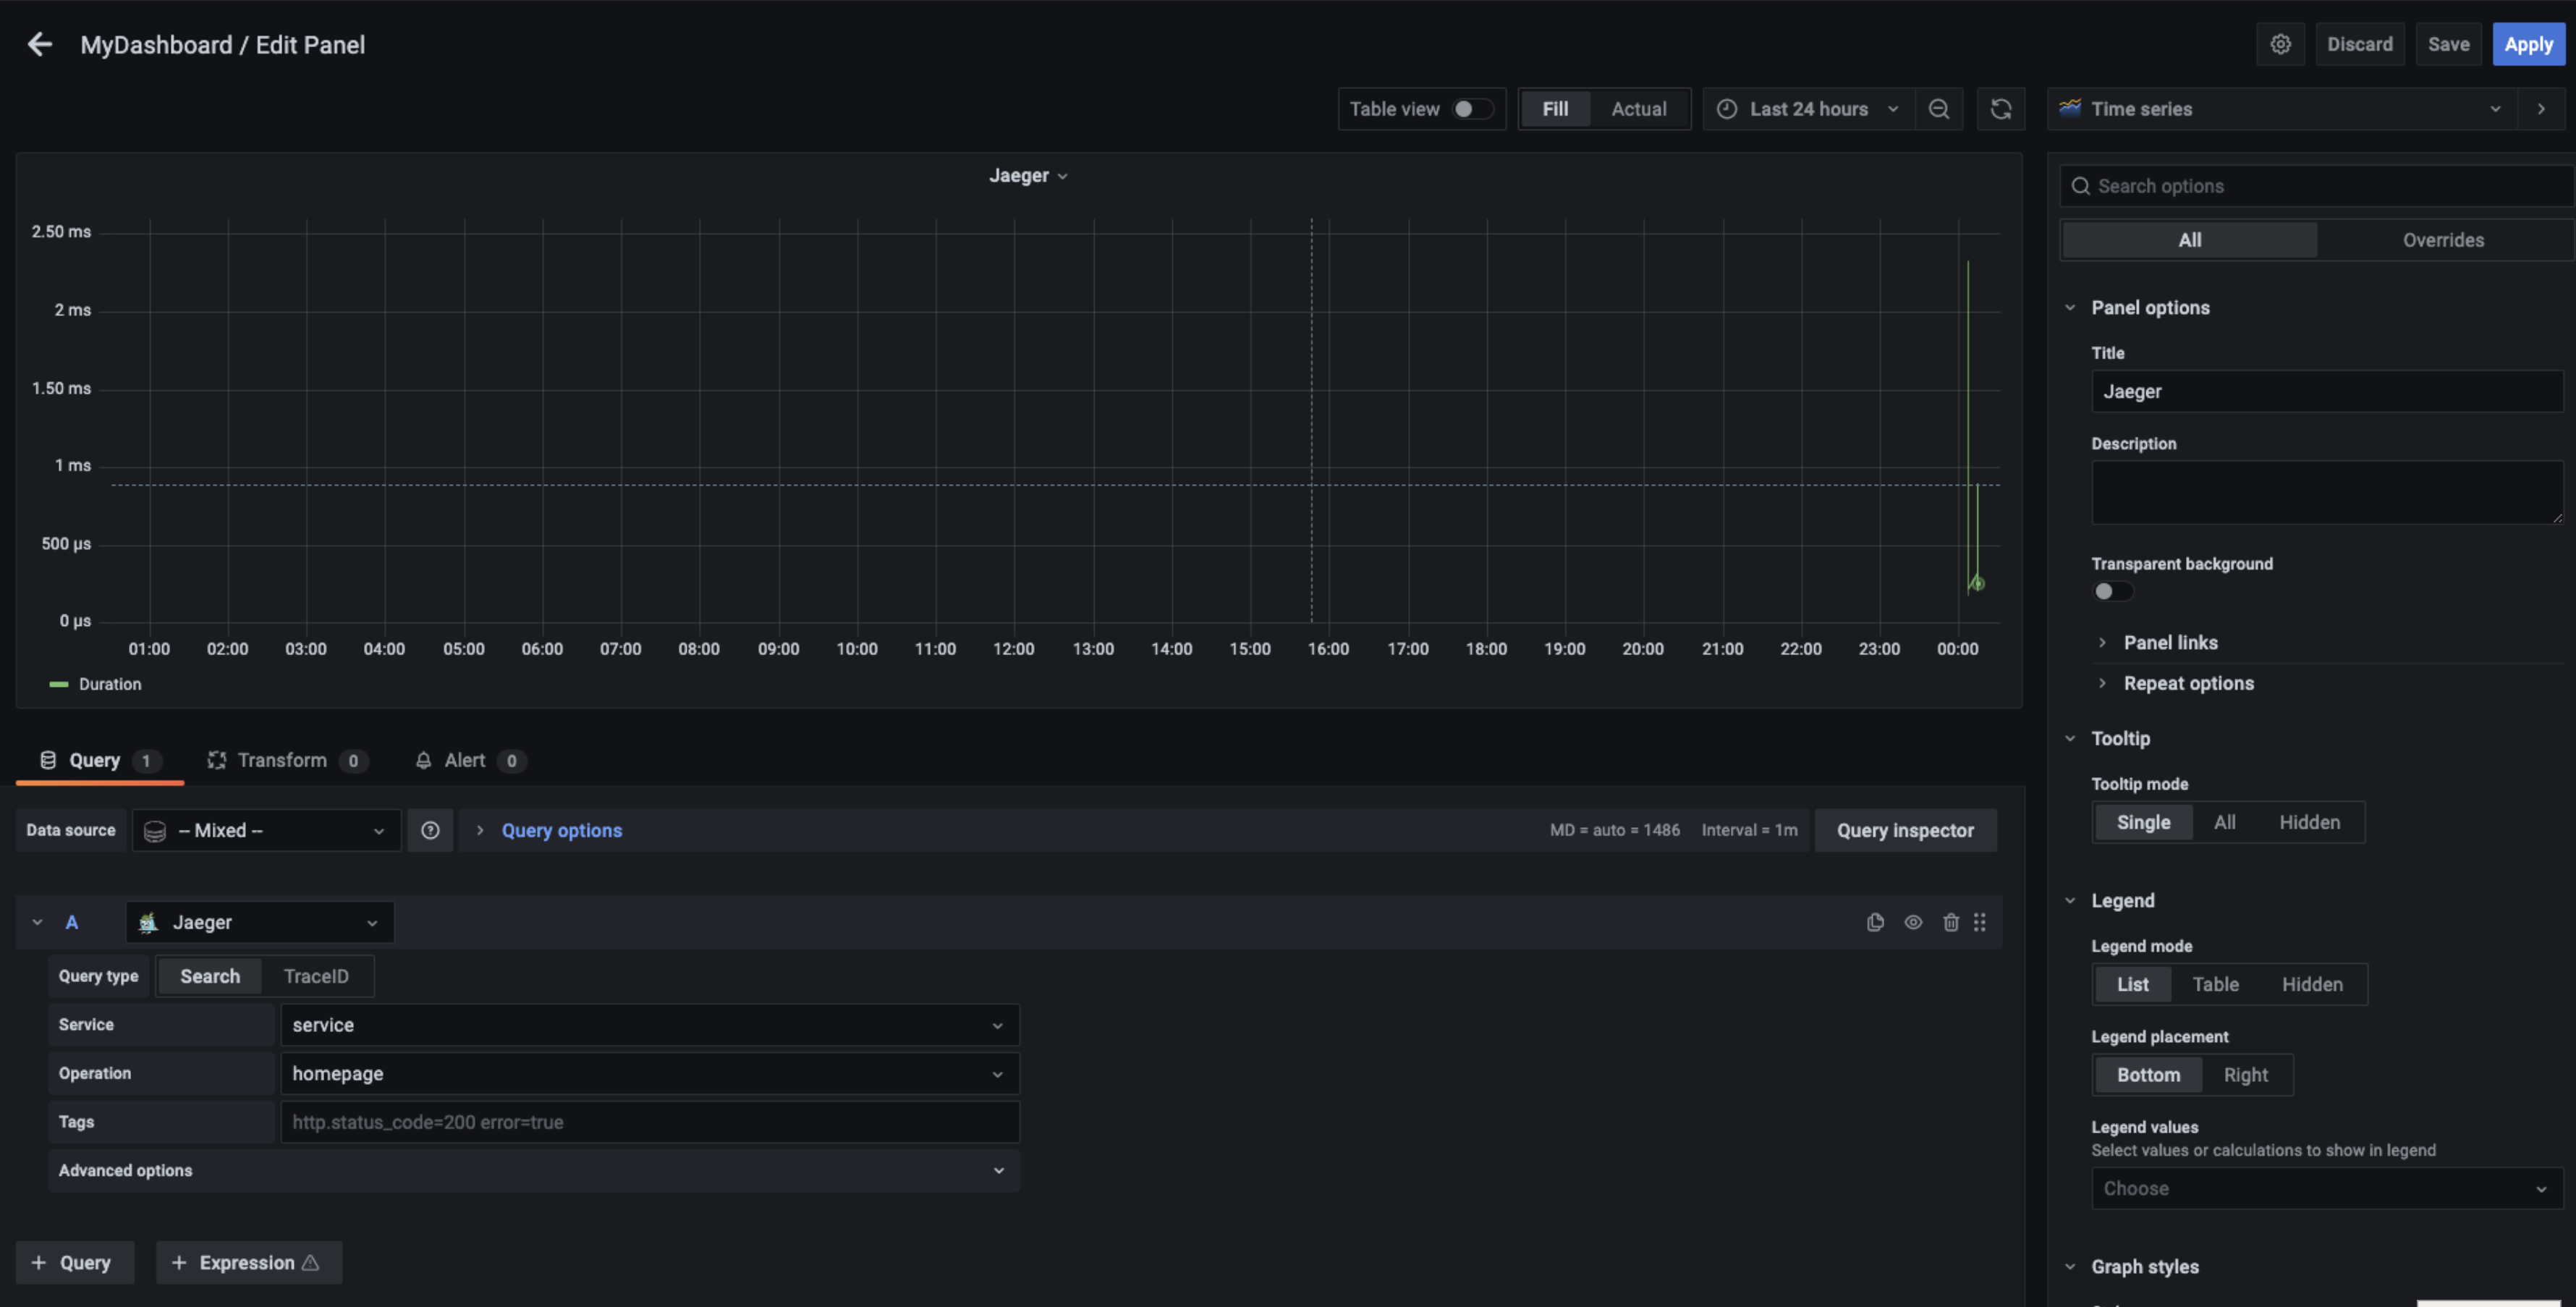Viewport: 2576px width, 1307px height.
Task: Select Actual display mode
Action: pos(1638,109)
